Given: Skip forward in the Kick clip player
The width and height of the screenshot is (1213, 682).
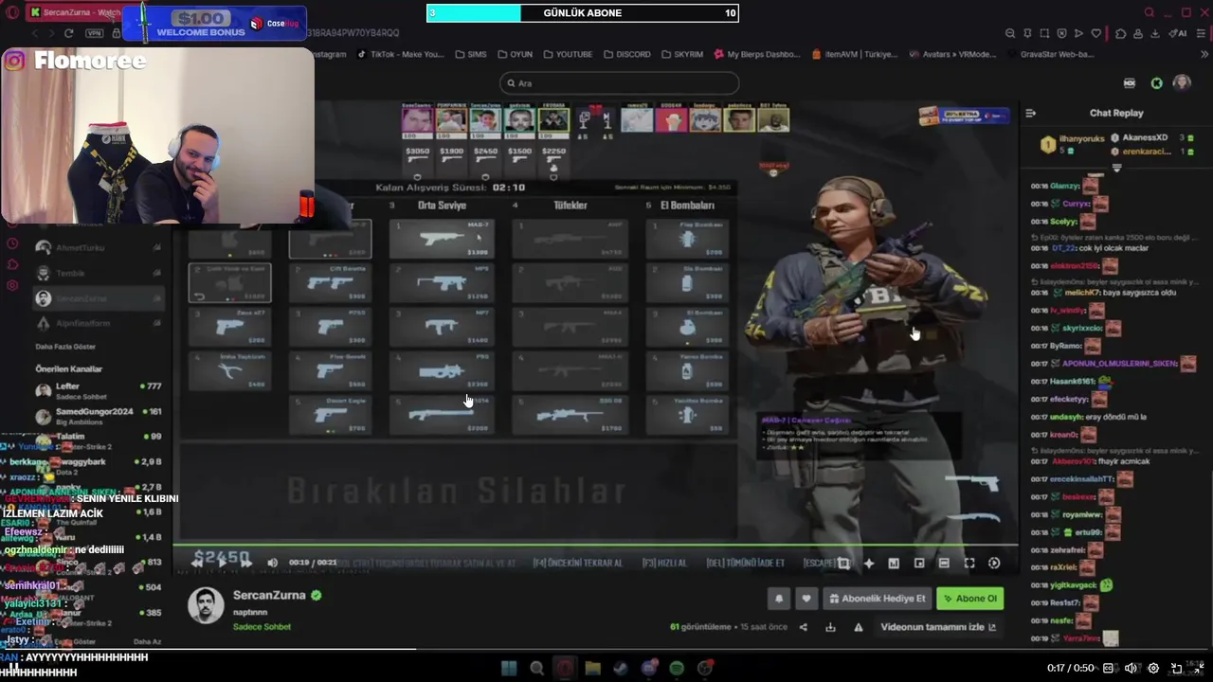Looking at the screenshot, I should [245, 563].
